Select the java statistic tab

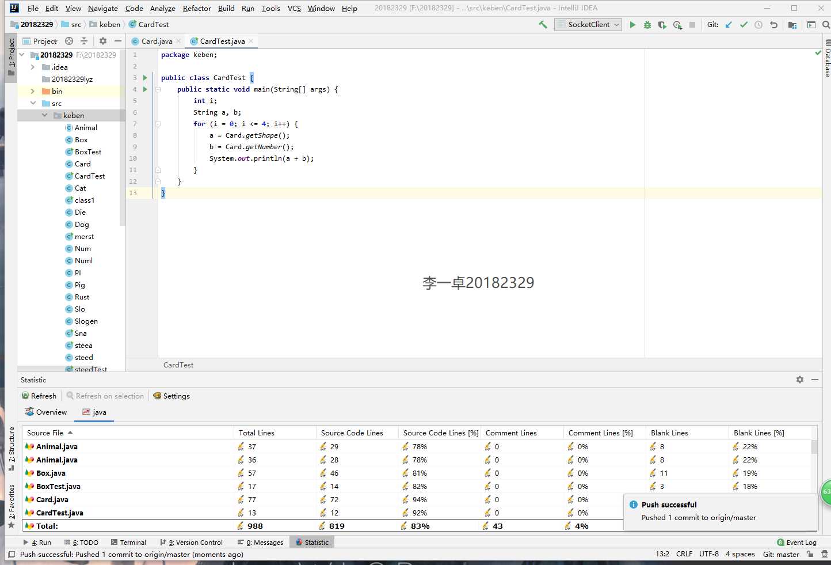(x=94, y=412)
